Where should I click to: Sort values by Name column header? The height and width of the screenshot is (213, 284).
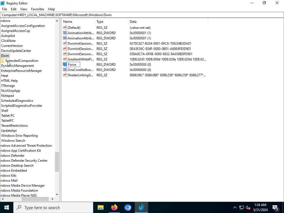pos(78,22)
